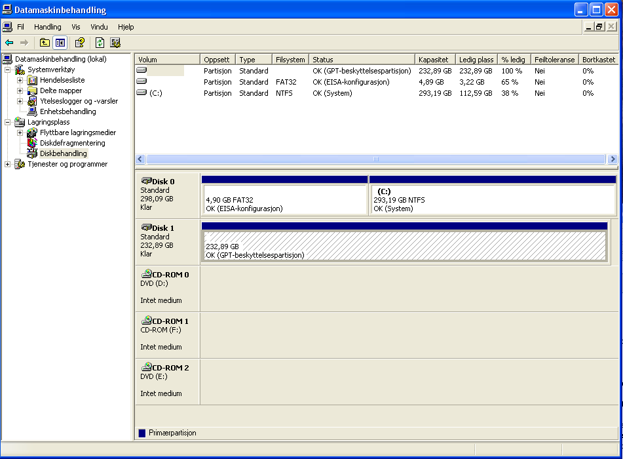Viewport: 623px width, 459px height.
Task: Click the CD-ROM 1 drive icon
Action: (146, 321)
